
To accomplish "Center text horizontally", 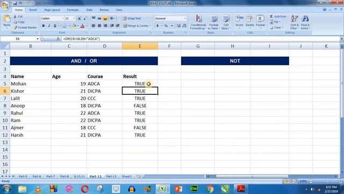I will click(x=99, y=26).
